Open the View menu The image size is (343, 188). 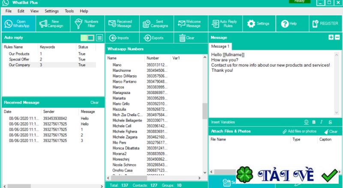click(x=35, y=11)
